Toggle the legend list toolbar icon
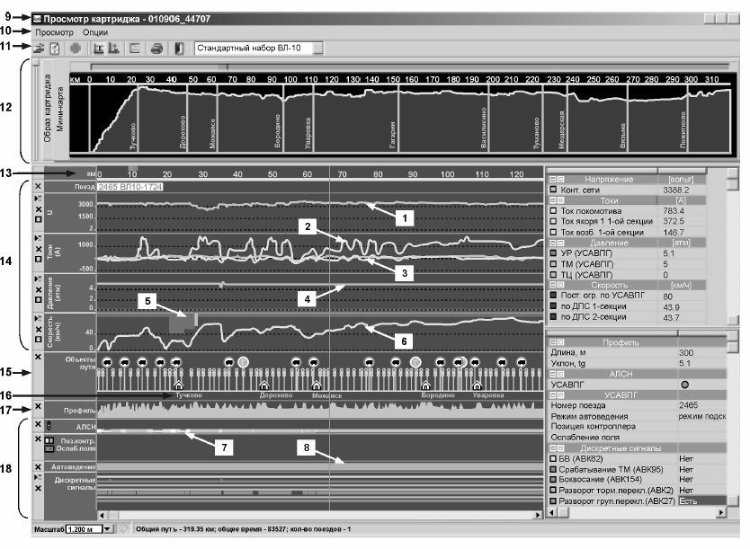This screenshot has width=750, height=549. [135, 49]
